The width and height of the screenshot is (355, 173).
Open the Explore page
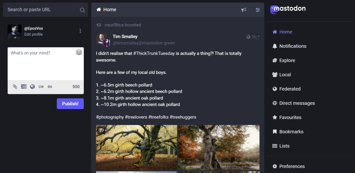[x=287, y=60]
